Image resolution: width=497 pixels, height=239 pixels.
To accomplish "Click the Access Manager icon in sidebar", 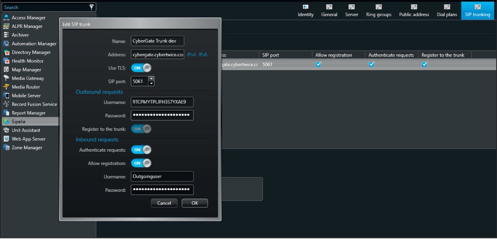I will [7, 18].
